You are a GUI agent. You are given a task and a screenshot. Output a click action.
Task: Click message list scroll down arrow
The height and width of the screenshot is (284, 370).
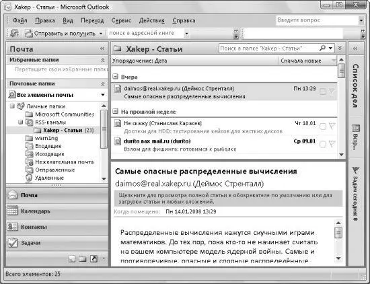342,155
